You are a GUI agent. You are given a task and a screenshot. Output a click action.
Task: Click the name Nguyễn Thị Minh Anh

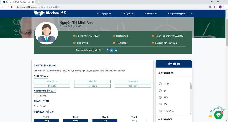76,23
